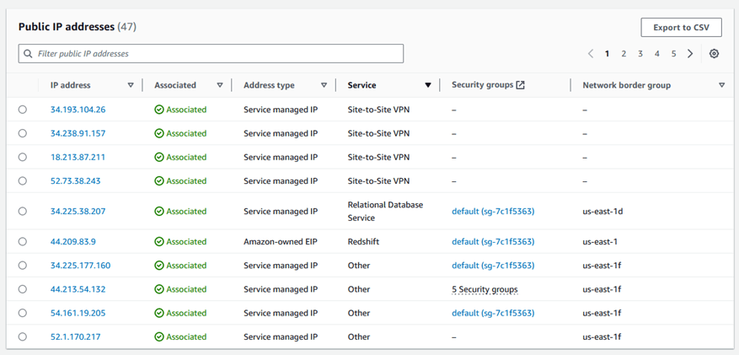Select radio button for 34.225.38.207
739x355 pixels.
click(23, 212)
